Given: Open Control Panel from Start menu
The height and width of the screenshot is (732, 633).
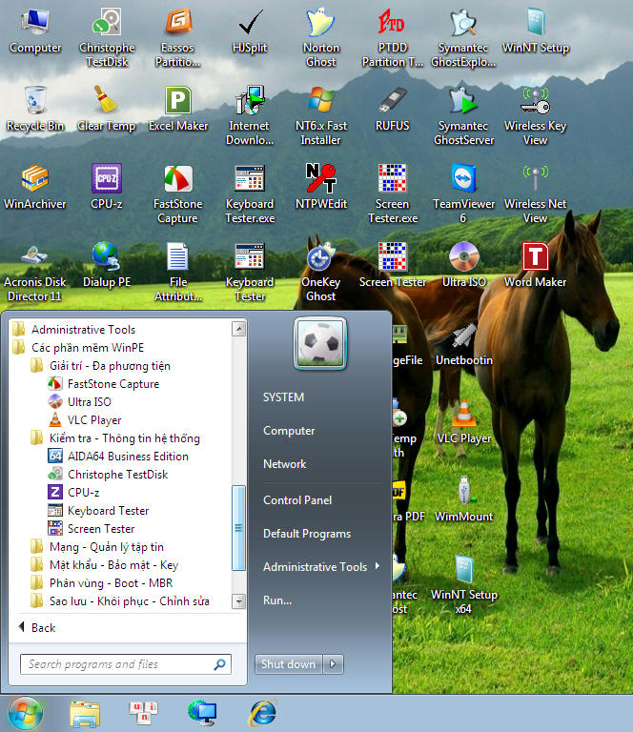Looking at the screenshot, I should point(297,500).
